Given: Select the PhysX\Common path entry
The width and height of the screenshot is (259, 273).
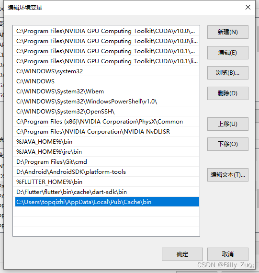Looking at the screenshot, I should (106, 122).
